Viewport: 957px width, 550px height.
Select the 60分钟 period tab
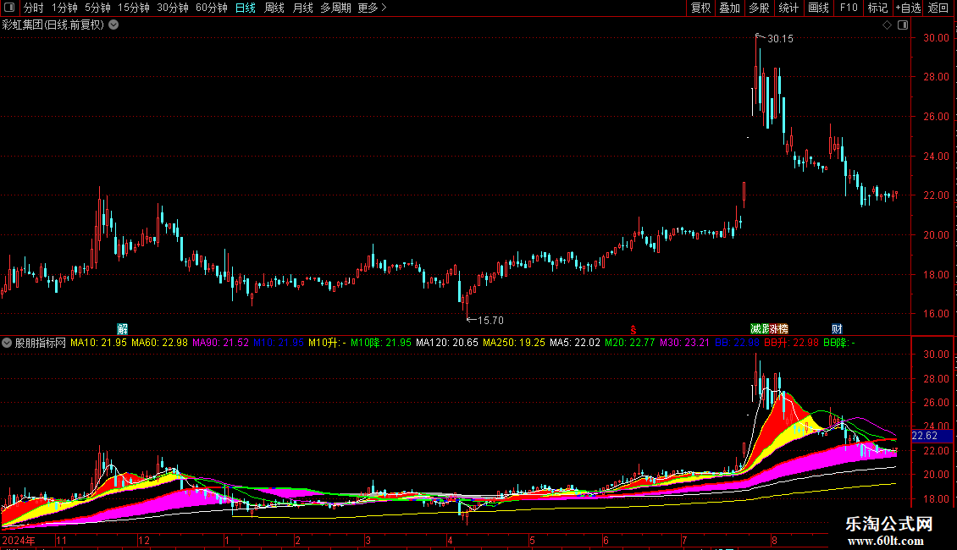click(212, 8)
